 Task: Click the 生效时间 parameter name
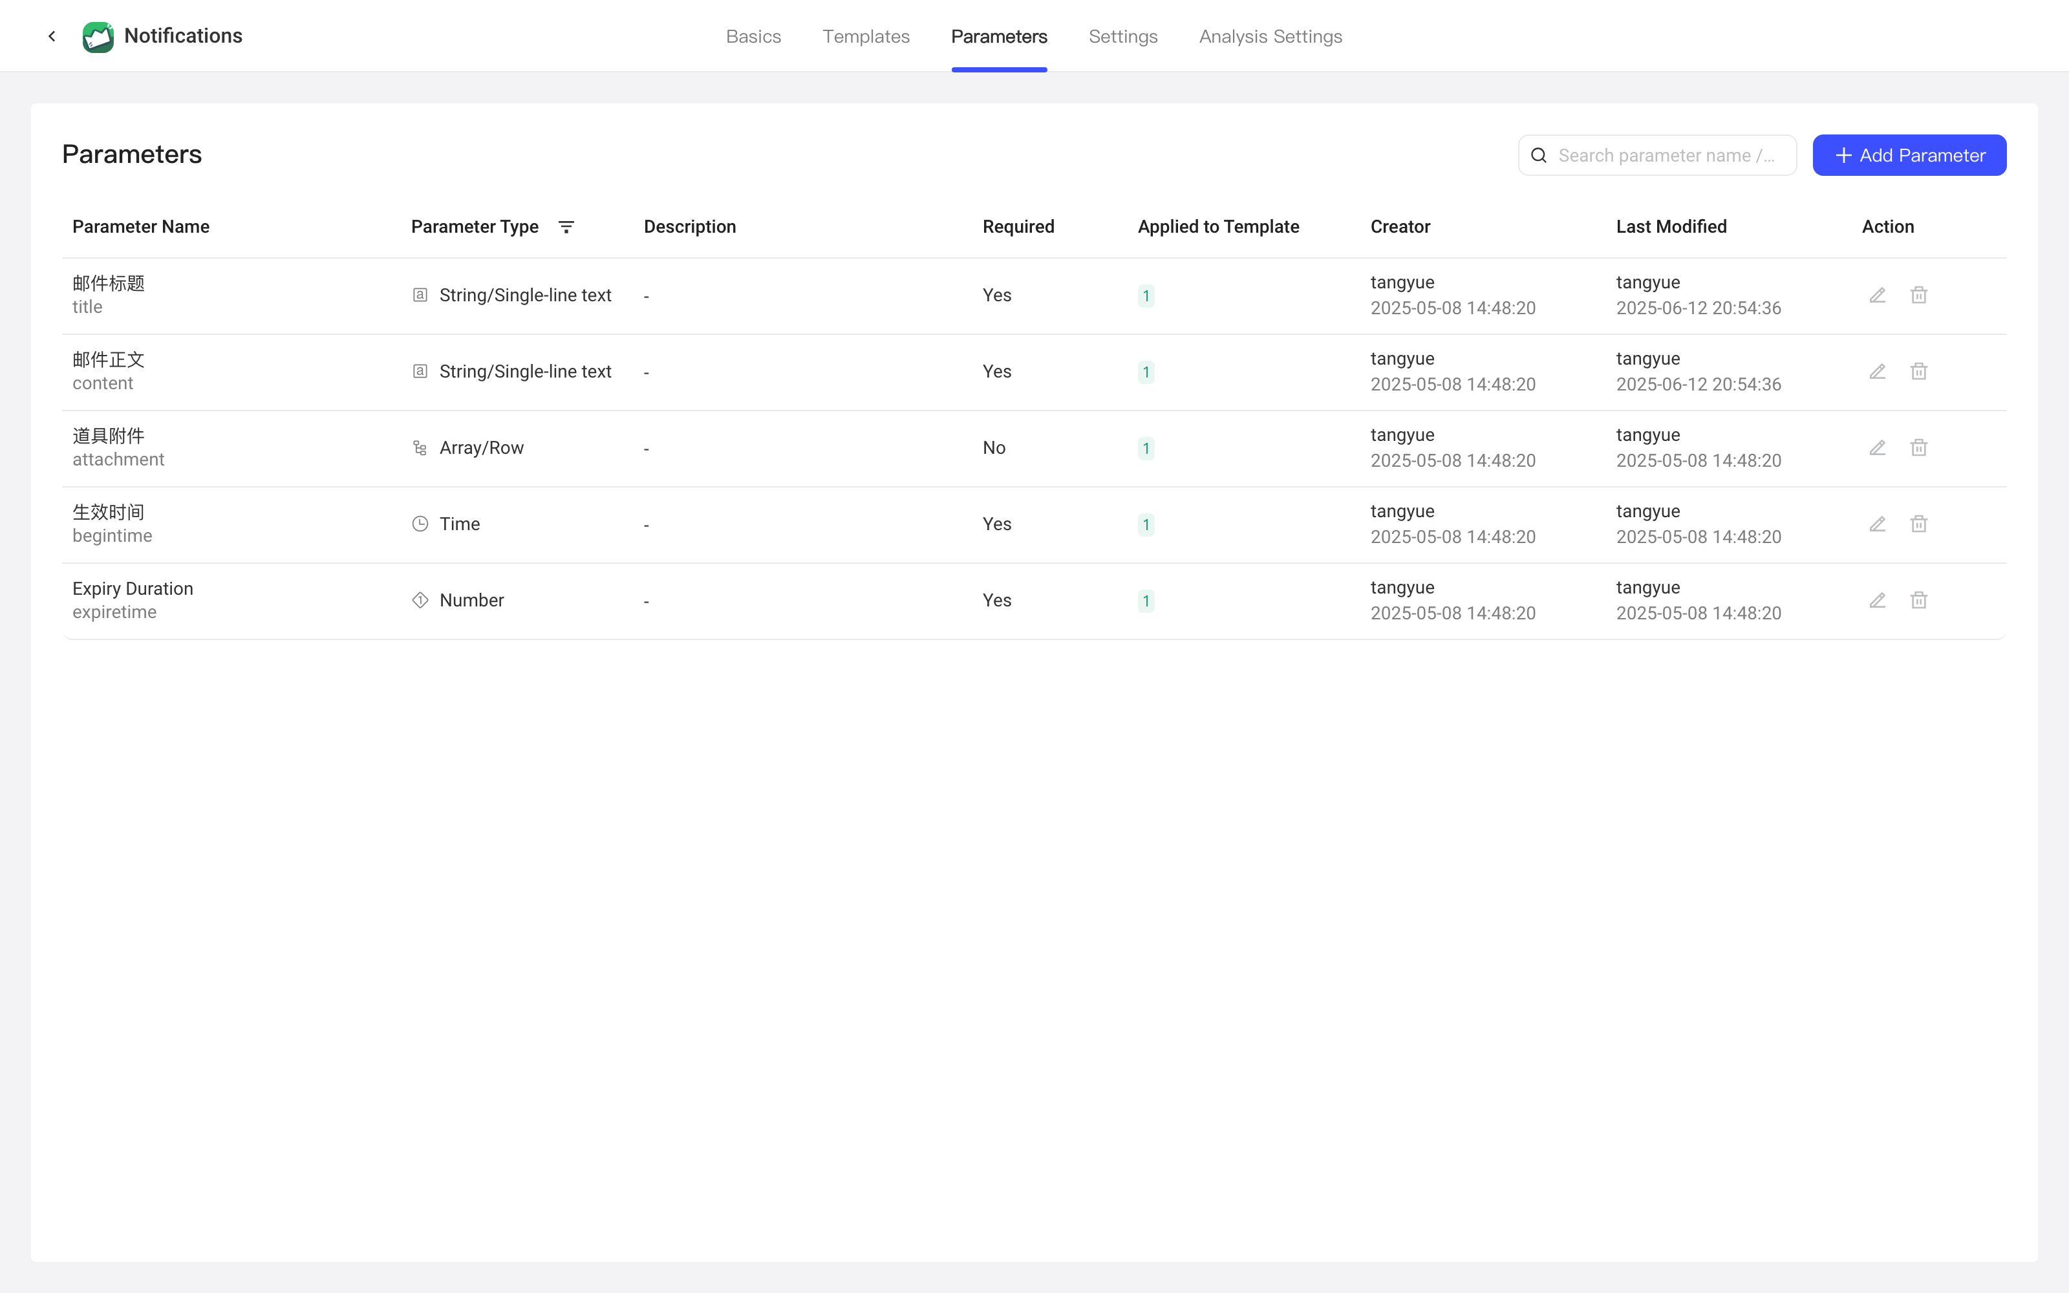pyautogui.click(x=109, y=512)
